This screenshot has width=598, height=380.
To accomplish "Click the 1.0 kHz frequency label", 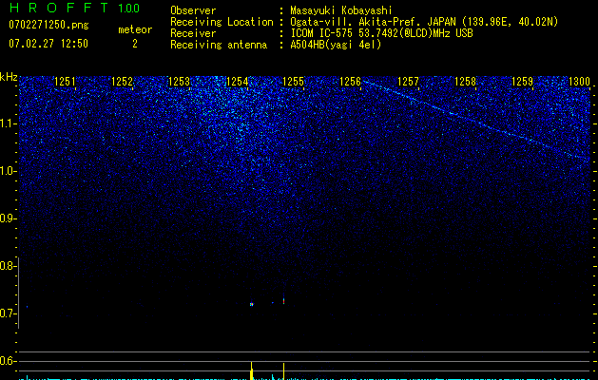I will pyautogui.click(x=8, y=171).
